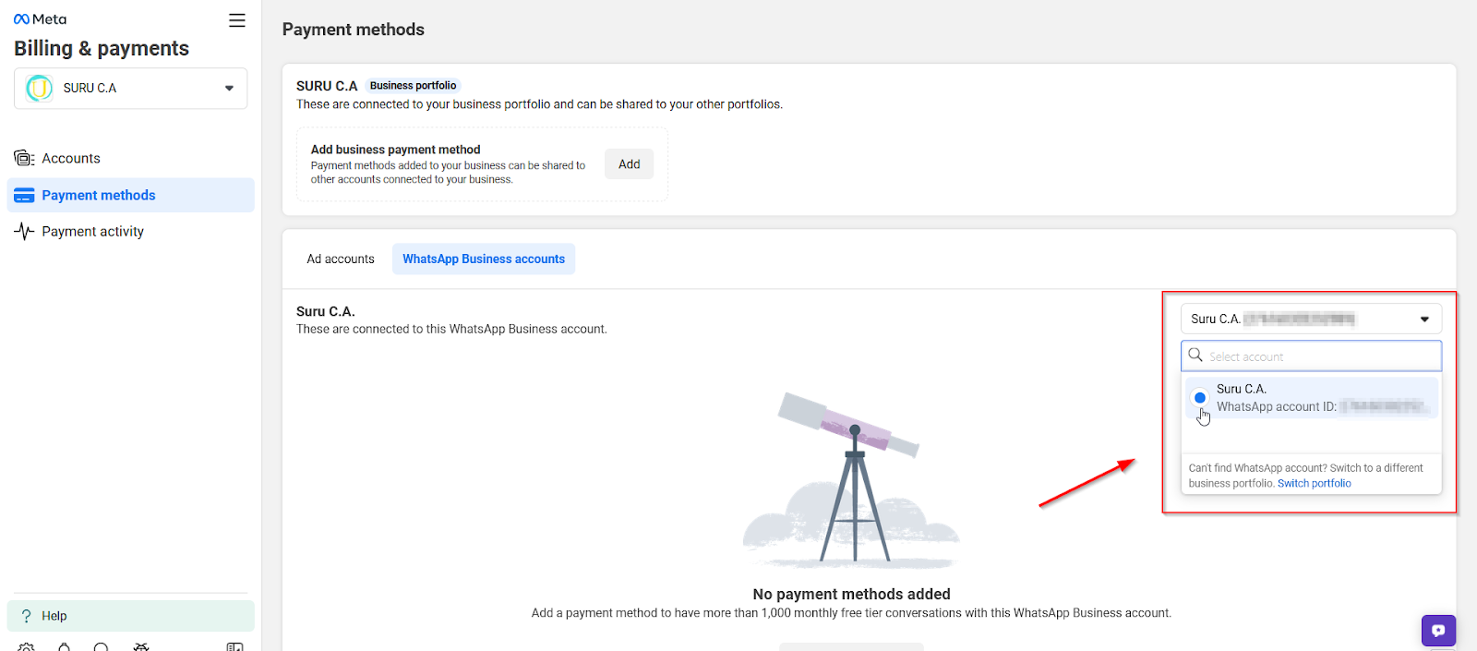Click the 'Add business payment method' label

pos(395,150)
